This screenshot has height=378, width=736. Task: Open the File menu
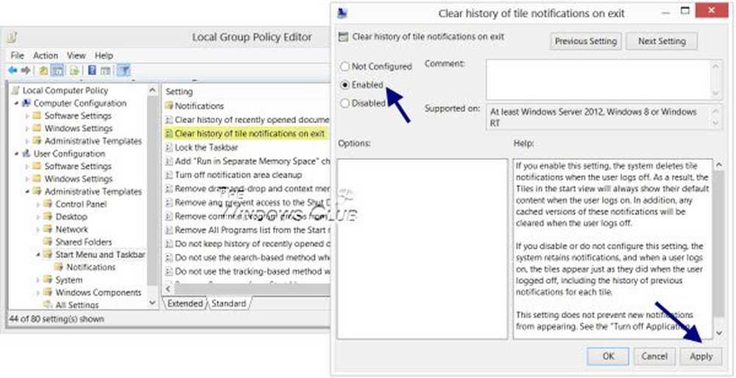tap(18, 55)
